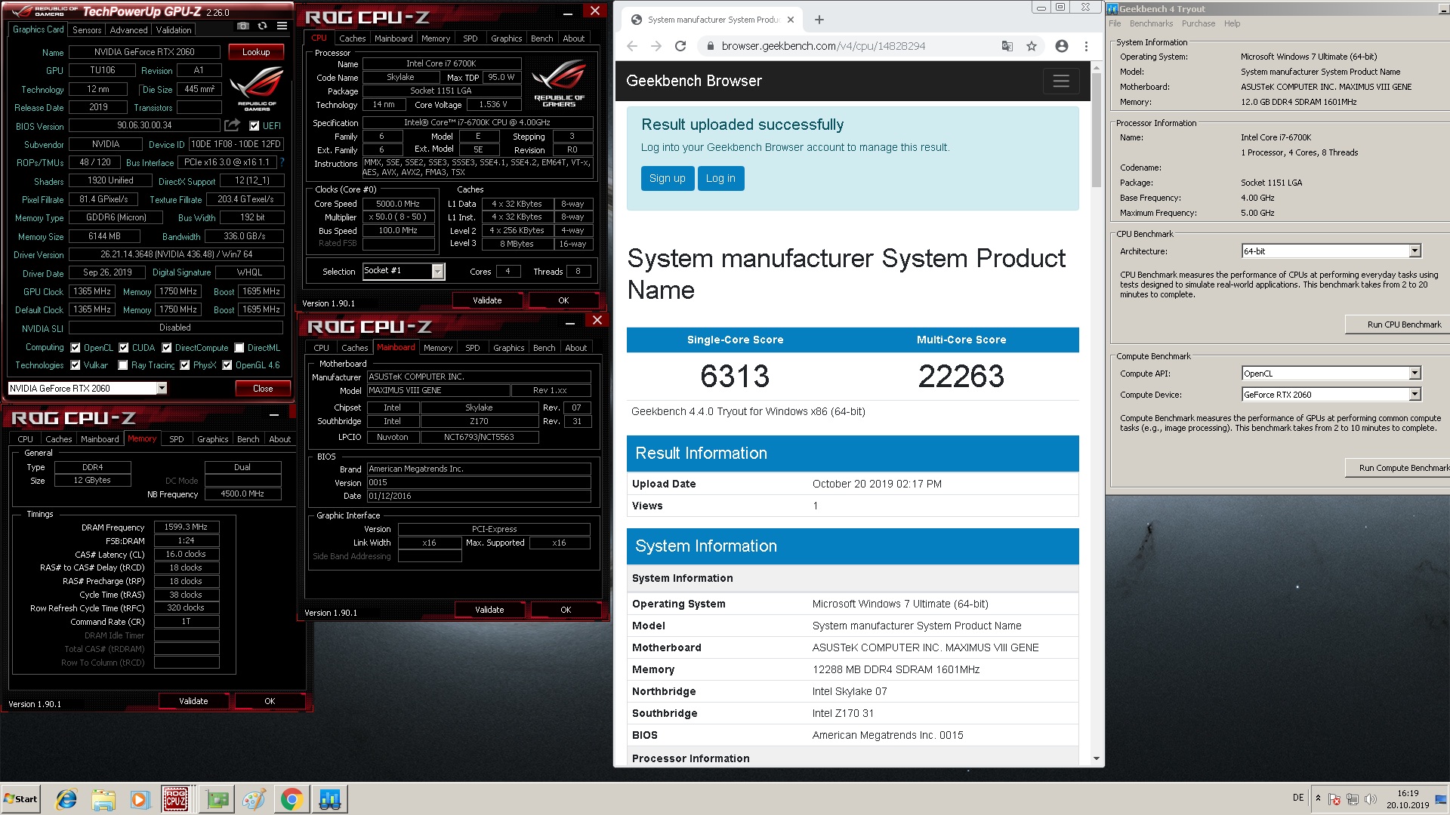Toggle the DirectCompute checkbox
Screen dimensions: 1450x815
click(x=167, y=348)
